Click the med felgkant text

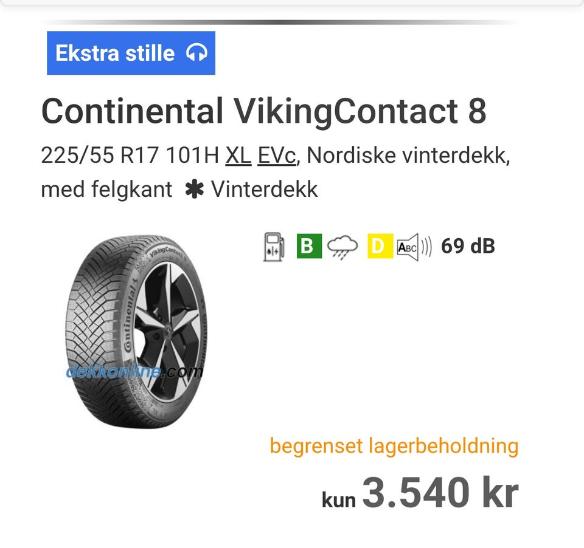tap(106, 190)
